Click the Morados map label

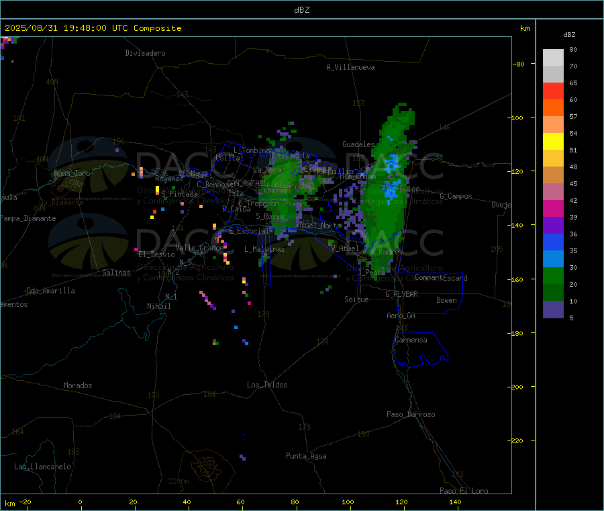pos(78,385)
